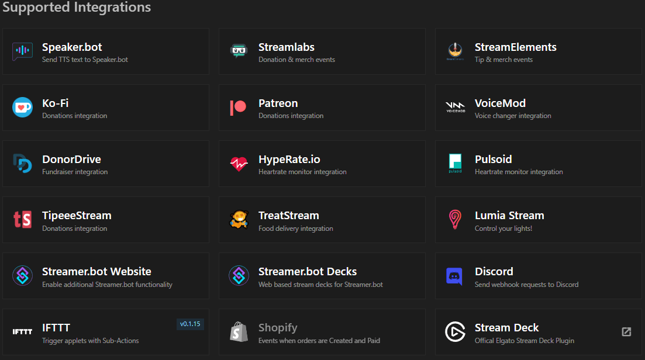This screenshot has width=645, height=360.
Task: Select the Lumia Stream title text
Action: (509, 215)
